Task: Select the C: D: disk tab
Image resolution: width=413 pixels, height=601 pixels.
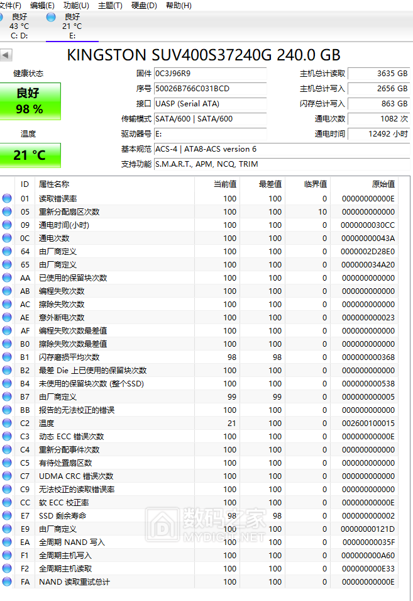Action: click(x=19, y=26)
